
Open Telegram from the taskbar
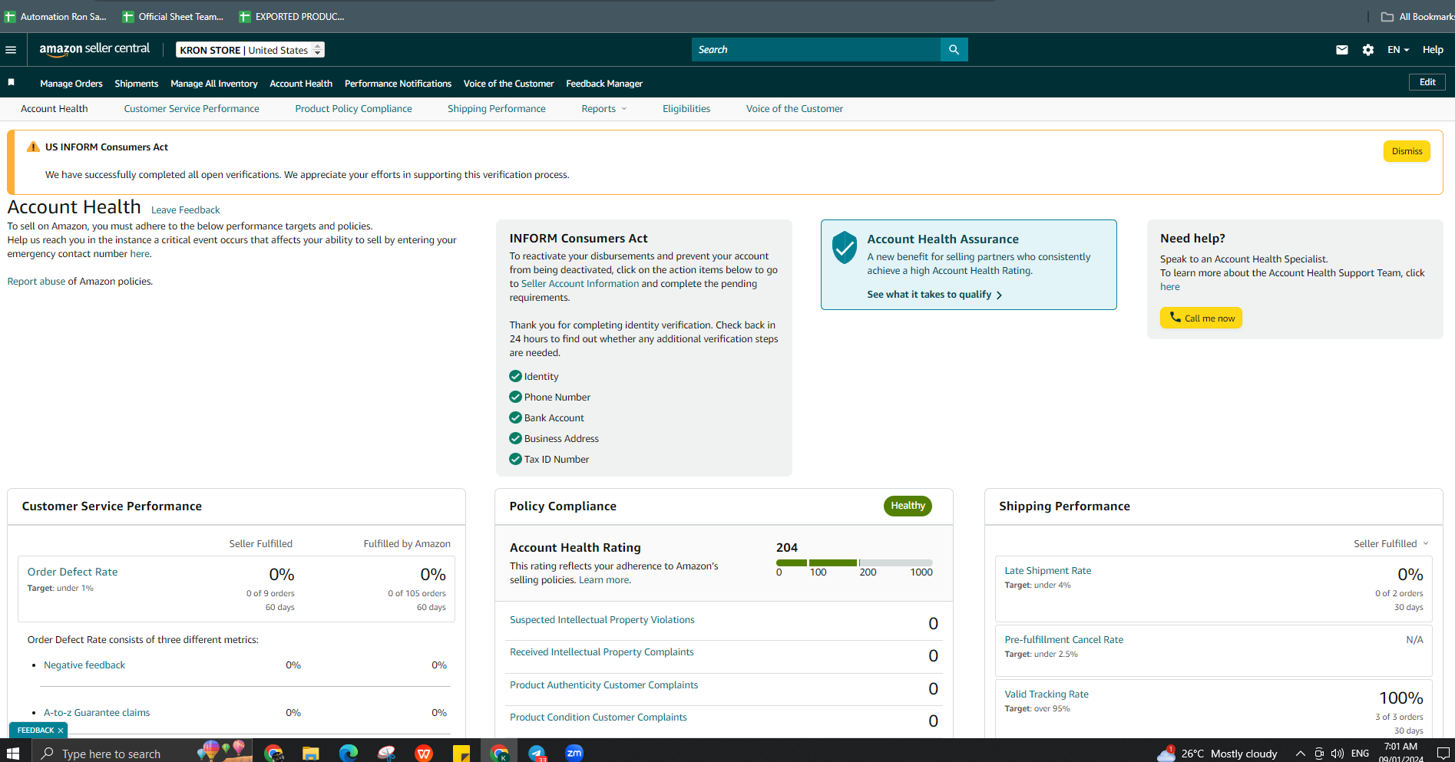[537, 753]
